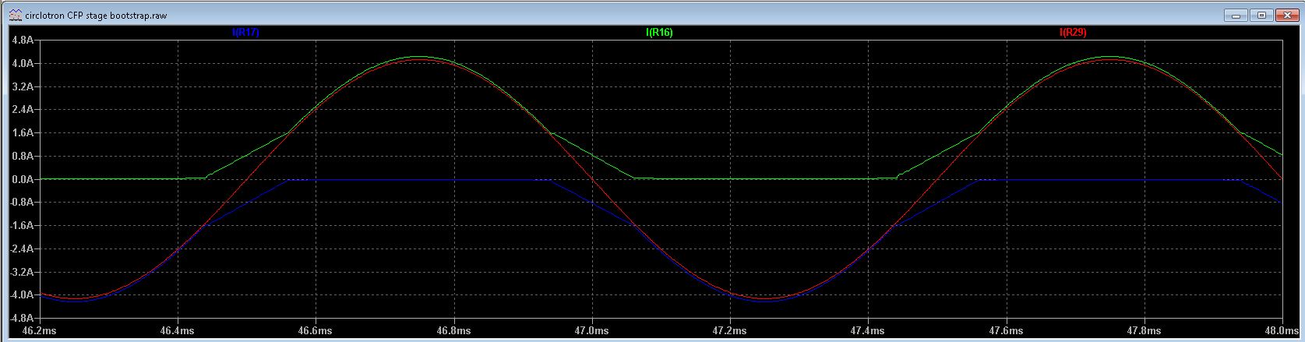Click the LTspice waveform window icon
1305x342 pixels.
tap(16, 15)
